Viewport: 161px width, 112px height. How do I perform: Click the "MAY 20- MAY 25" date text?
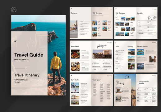click(x=21, y=60)
